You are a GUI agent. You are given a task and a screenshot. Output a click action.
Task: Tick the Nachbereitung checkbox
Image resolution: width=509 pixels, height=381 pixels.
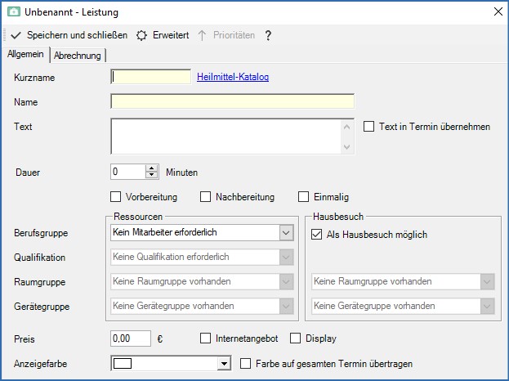click(206, 197)
